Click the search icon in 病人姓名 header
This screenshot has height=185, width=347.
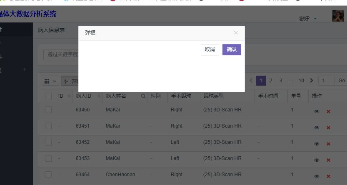[143, 96]
